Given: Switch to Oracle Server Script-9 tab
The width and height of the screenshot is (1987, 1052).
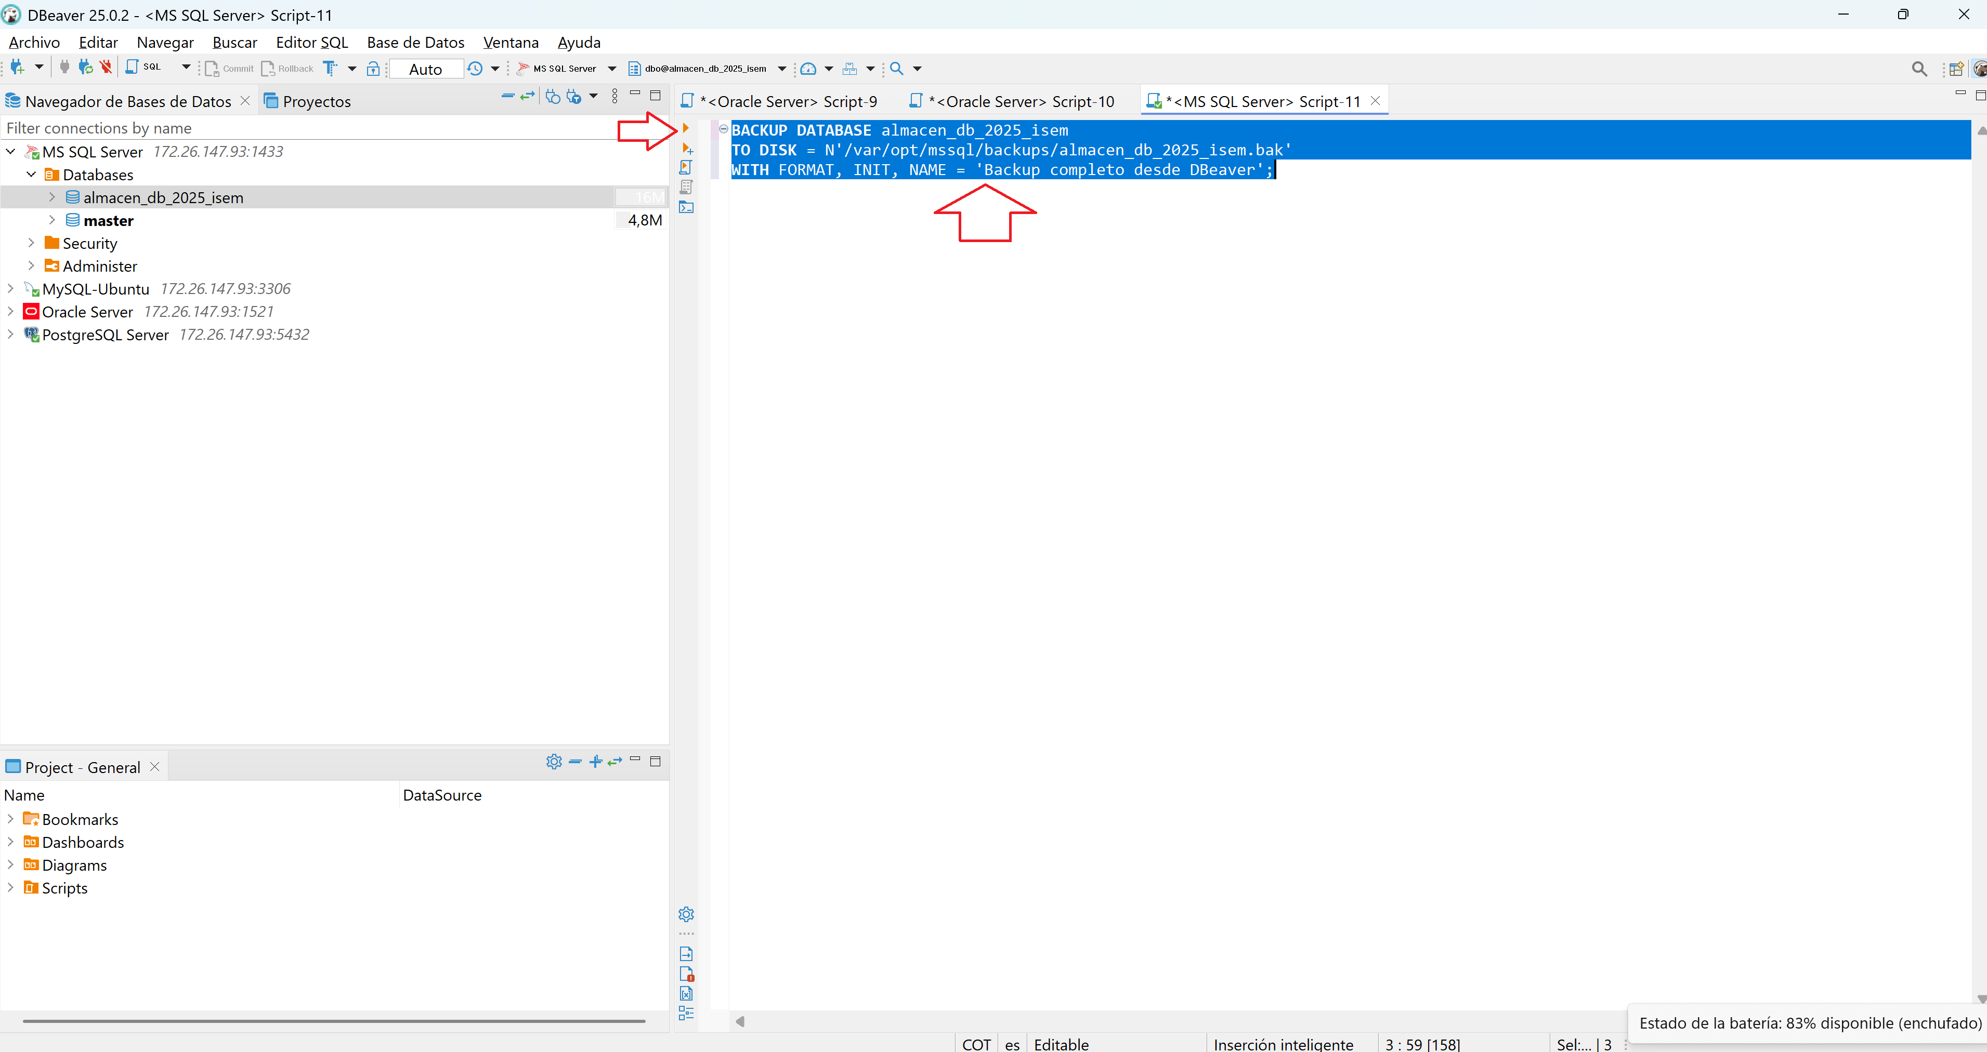Looking at the screenshot, I should (779, 101).
